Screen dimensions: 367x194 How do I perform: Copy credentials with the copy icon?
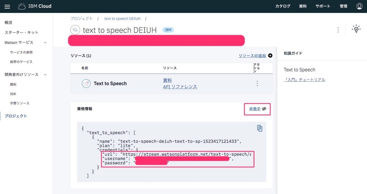click(x=259, y=128)
